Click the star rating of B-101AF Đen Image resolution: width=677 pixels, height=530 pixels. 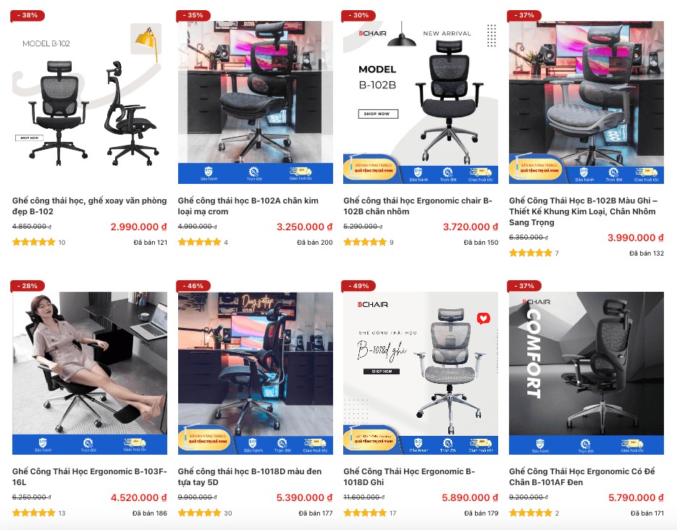(531, 513)
